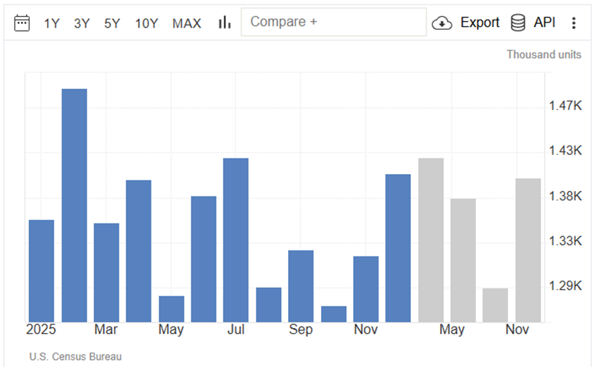Click the 'Thousand units' label

544,54
